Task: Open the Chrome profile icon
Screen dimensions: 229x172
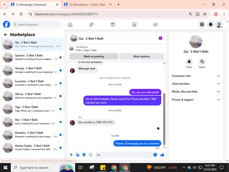Action: click(x=216, y=14)
